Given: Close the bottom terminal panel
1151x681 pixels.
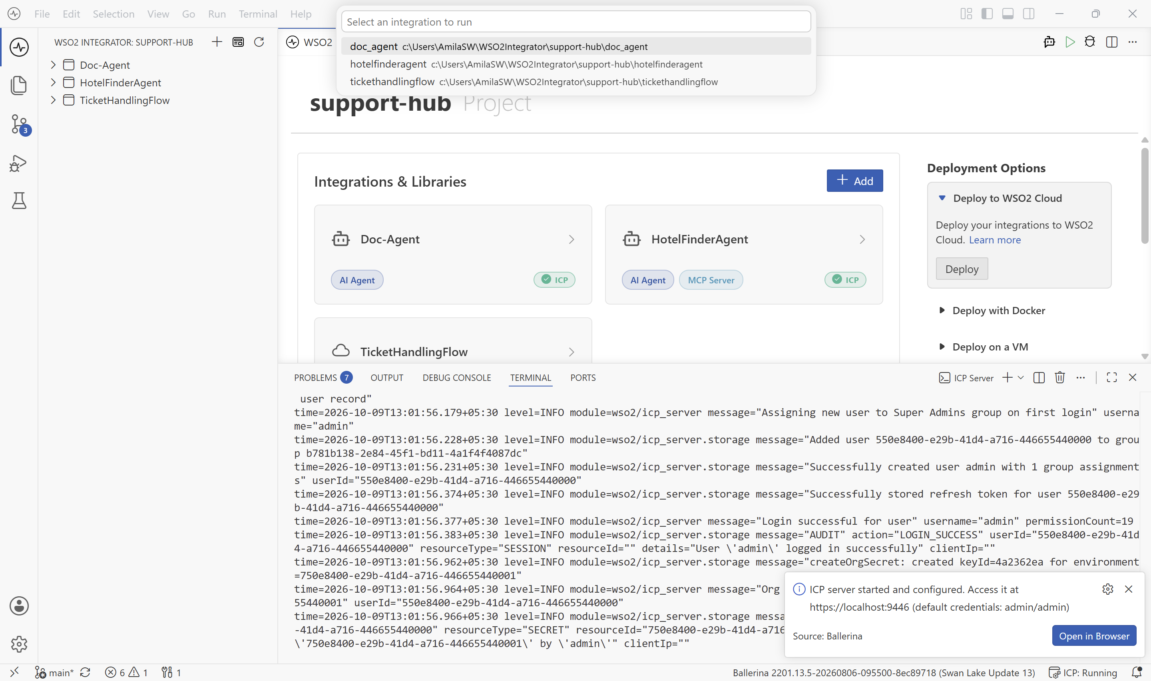Looking at the screenshot, I should pyautogui.click(x=1133, y=377).
